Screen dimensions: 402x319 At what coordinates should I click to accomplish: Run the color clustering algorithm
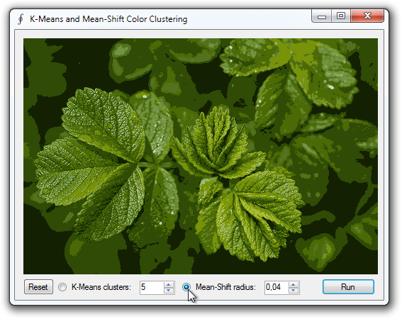click(348, 287)
